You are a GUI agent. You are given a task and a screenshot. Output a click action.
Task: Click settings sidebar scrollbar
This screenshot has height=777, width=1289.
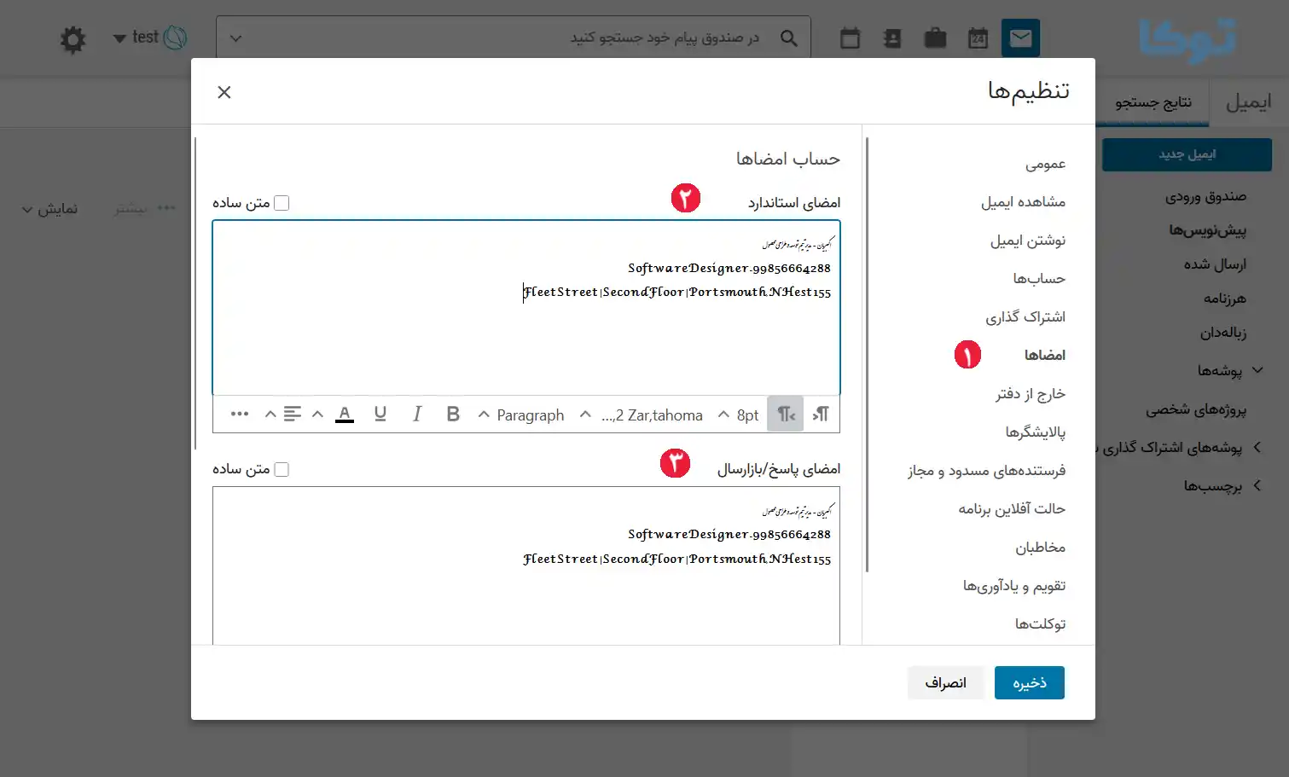(867, 354)
